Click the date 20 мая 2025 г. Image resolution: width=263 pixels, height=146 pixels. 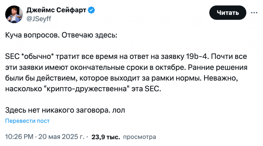[61, 137]
